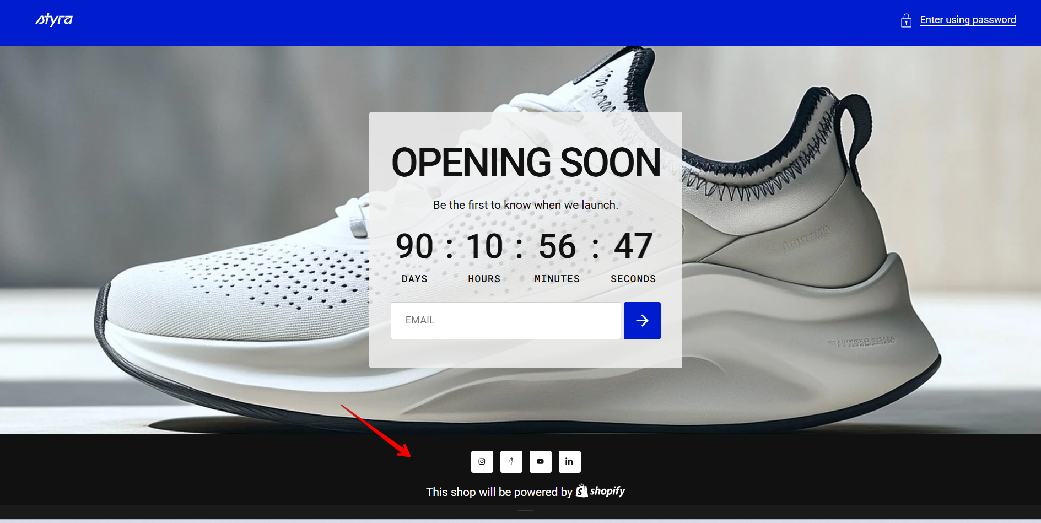This screenshot has height=523, width=1041.
Task: Open the LinkedIn social icon
Action: (569, 462)
